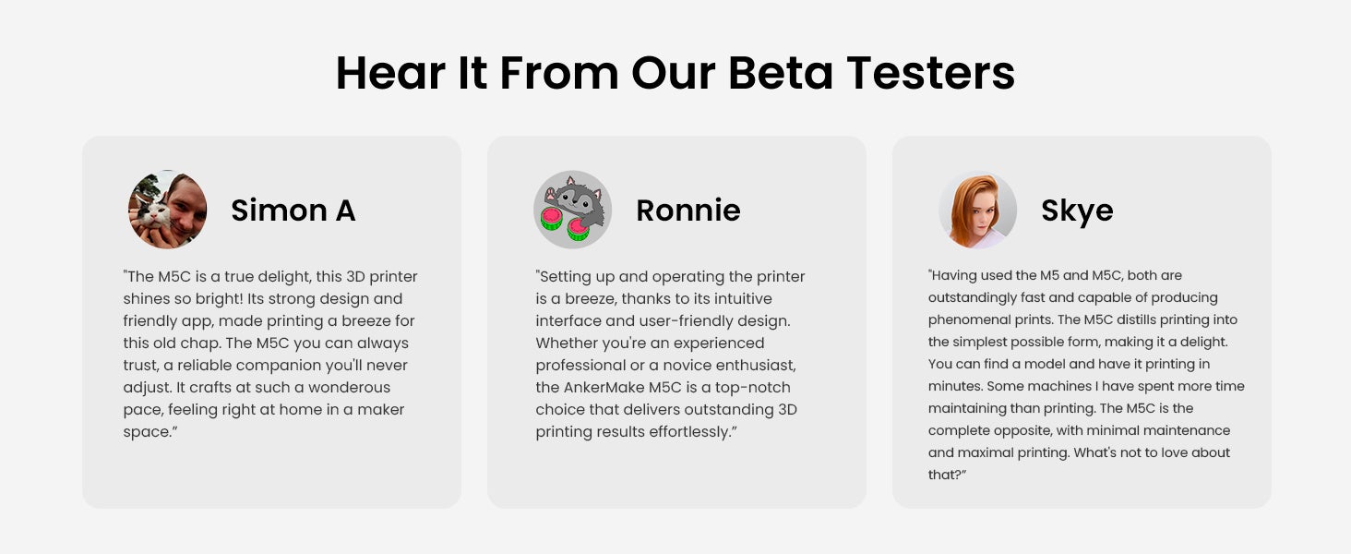1351x554 pixels.
Task: Click 'Setting up and operating the printer' text
Action: (x=670, y=276)
